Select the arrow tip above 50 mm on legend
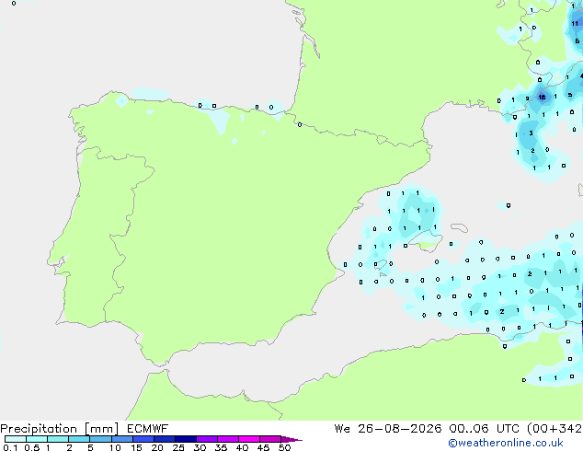This screenshot has width=583, height=451. [x=291, y=439]
